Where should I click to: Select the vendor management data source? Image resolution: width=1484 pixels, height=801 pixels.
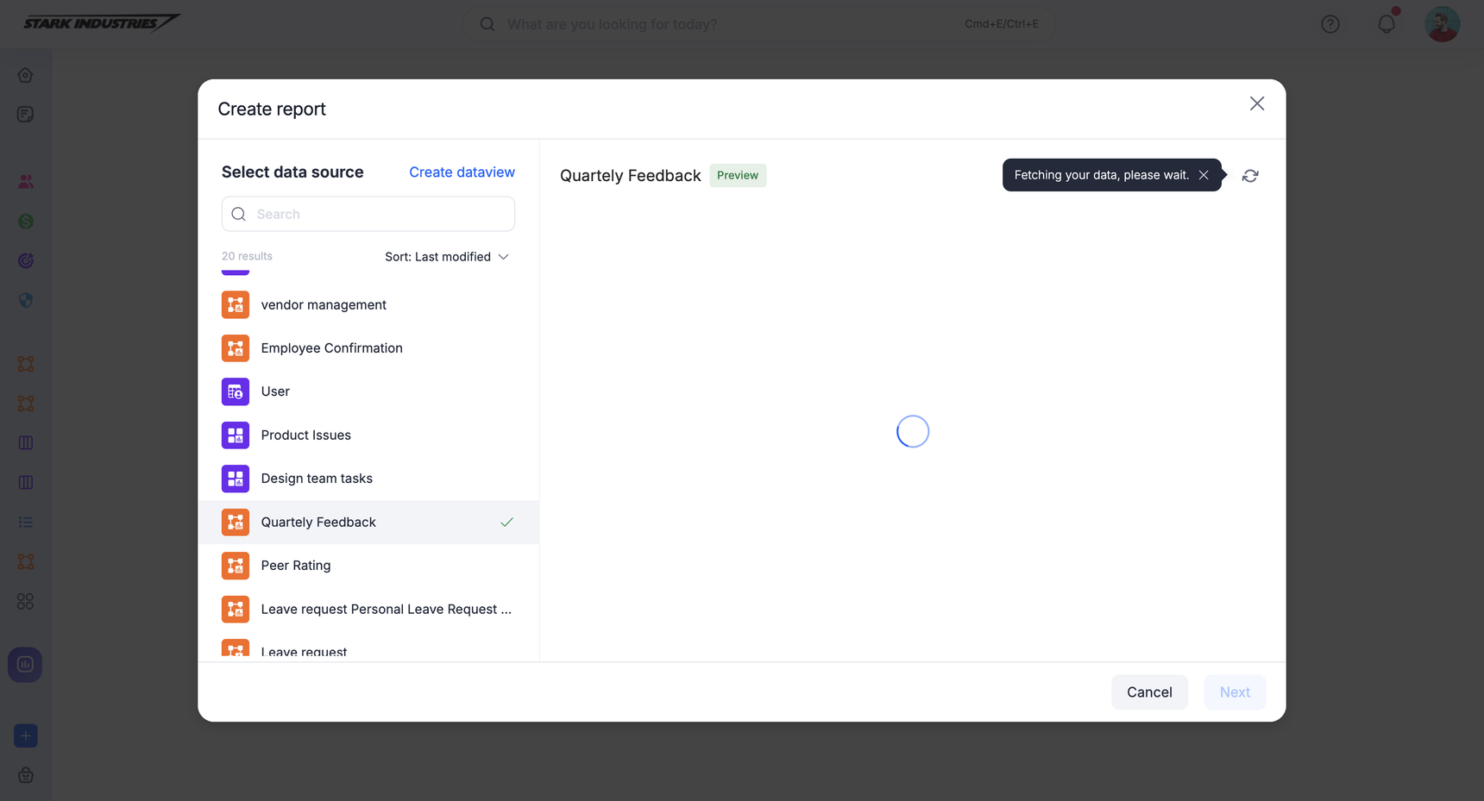[324, 305]
